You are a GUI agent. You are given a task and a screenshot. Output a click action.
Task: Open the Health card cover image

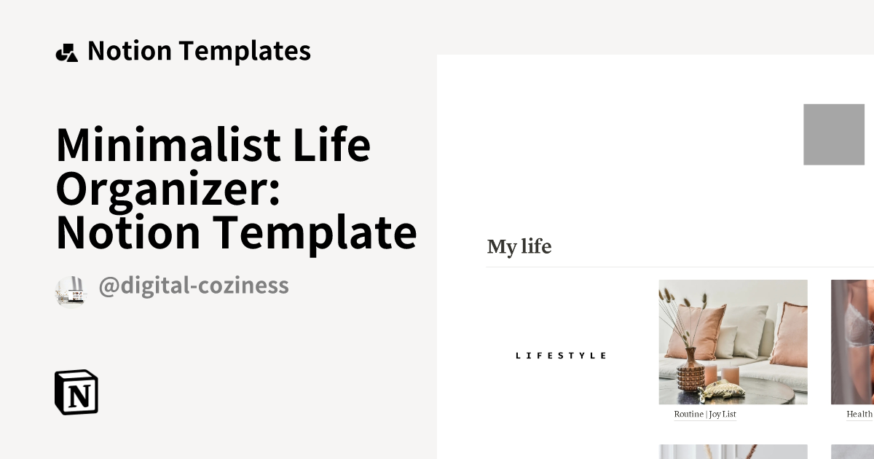pyautogui.click(x=852, y=342)
